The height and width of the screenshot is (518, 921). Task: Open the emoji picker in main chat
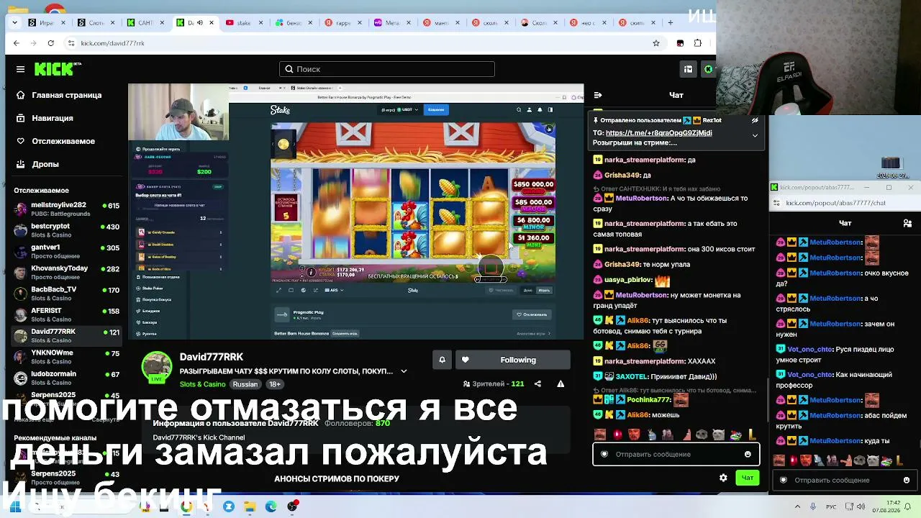(748, 454)
